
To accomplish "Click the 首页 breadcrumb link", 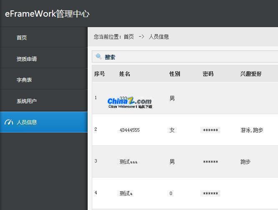I will pyautogui.click(x=129, y=37).
